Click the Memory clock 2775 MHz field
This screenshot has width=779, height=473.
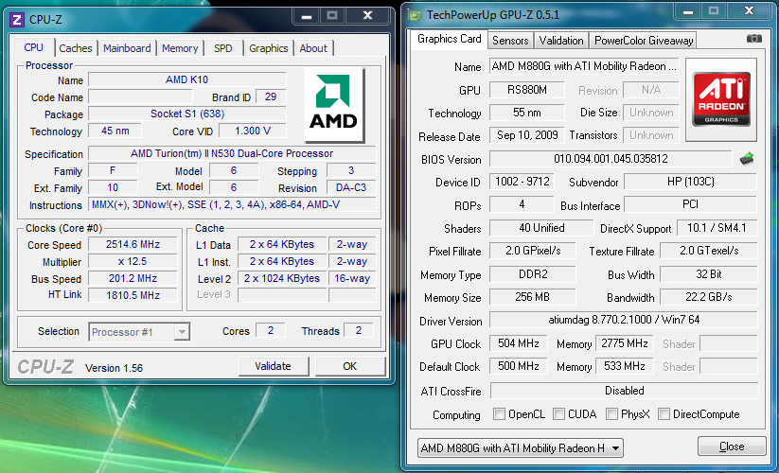625,343
